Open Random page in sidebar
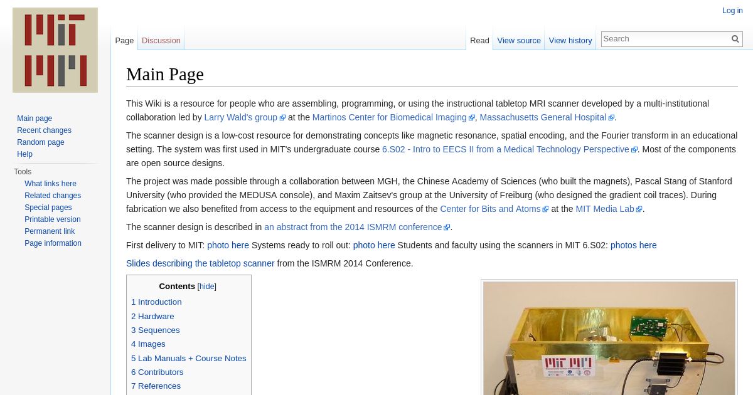Viewport: 753px width, 395px height. (x=41, y=142)
